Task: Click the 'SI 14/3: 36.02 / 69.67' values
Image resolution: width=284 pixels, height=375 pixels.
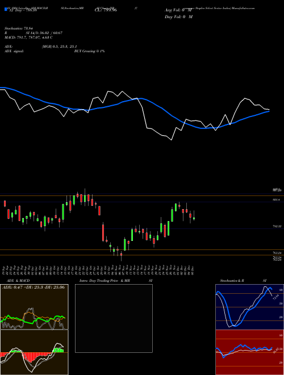Action: 44,33
